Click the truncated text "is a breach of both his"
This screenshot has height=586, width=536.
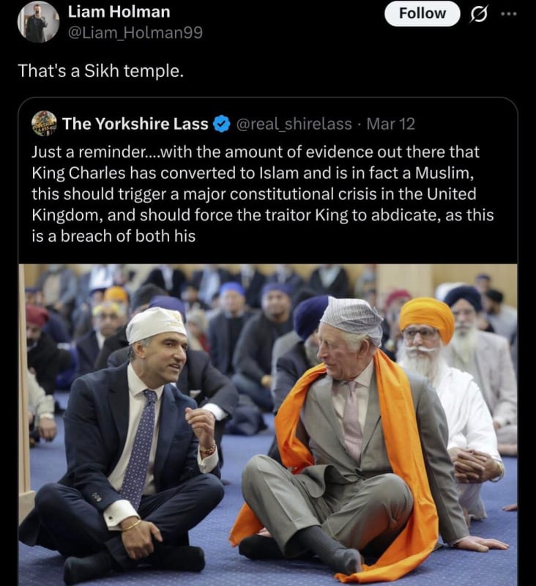click(x=113, y=236)
